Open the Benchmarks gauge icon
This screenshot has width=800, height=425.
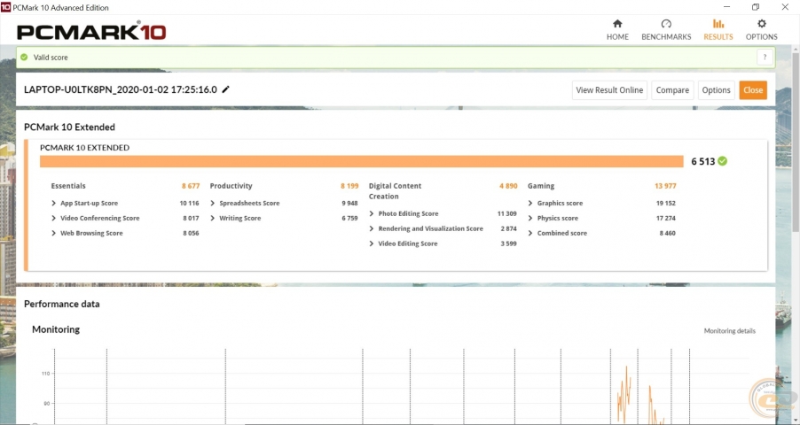[666, 24]
